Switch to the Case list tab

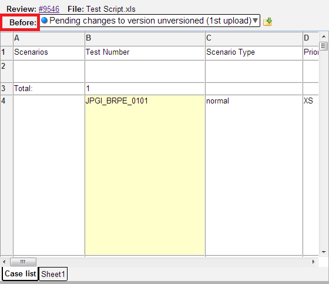pos(21,273)
